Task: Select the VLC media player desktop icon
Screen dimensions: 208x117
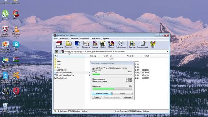Action: pos(16,32)
